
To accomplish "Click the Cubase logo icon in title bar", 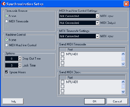I will [3, 3].
